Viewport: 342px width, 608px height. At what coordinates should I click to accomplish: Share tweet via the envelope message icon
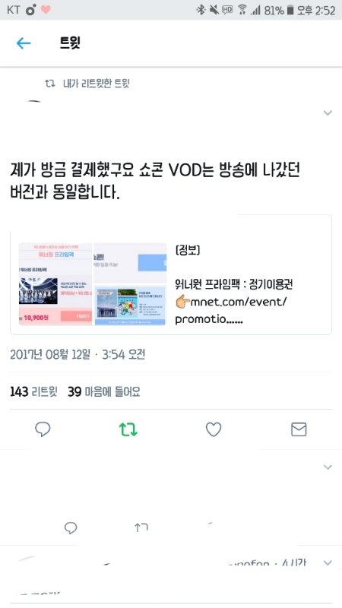click(x=299, y=429)
